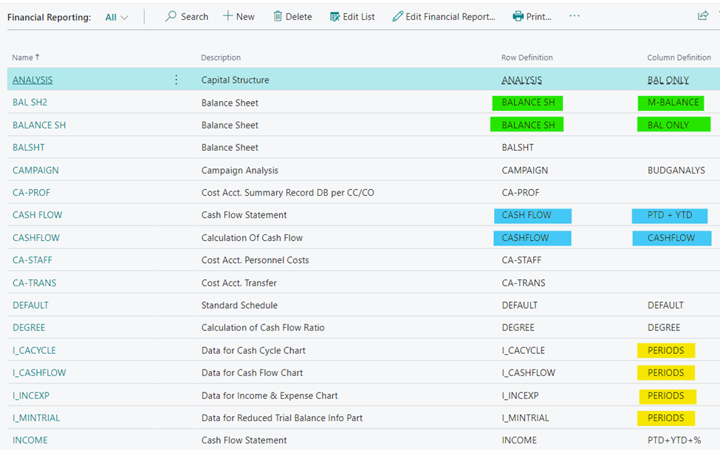This screenshot has width=720, height=450.
Task: Click PERIODS in the I_INCEXP row
Action: (668, 396)
